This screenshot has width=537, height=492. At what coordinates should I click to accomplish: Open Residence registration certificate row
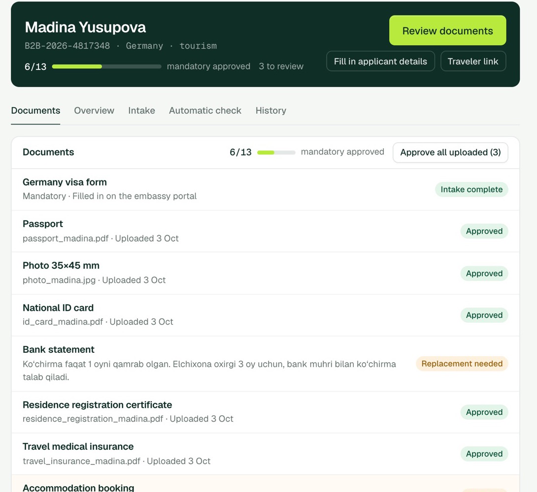(x=266, y=412)
